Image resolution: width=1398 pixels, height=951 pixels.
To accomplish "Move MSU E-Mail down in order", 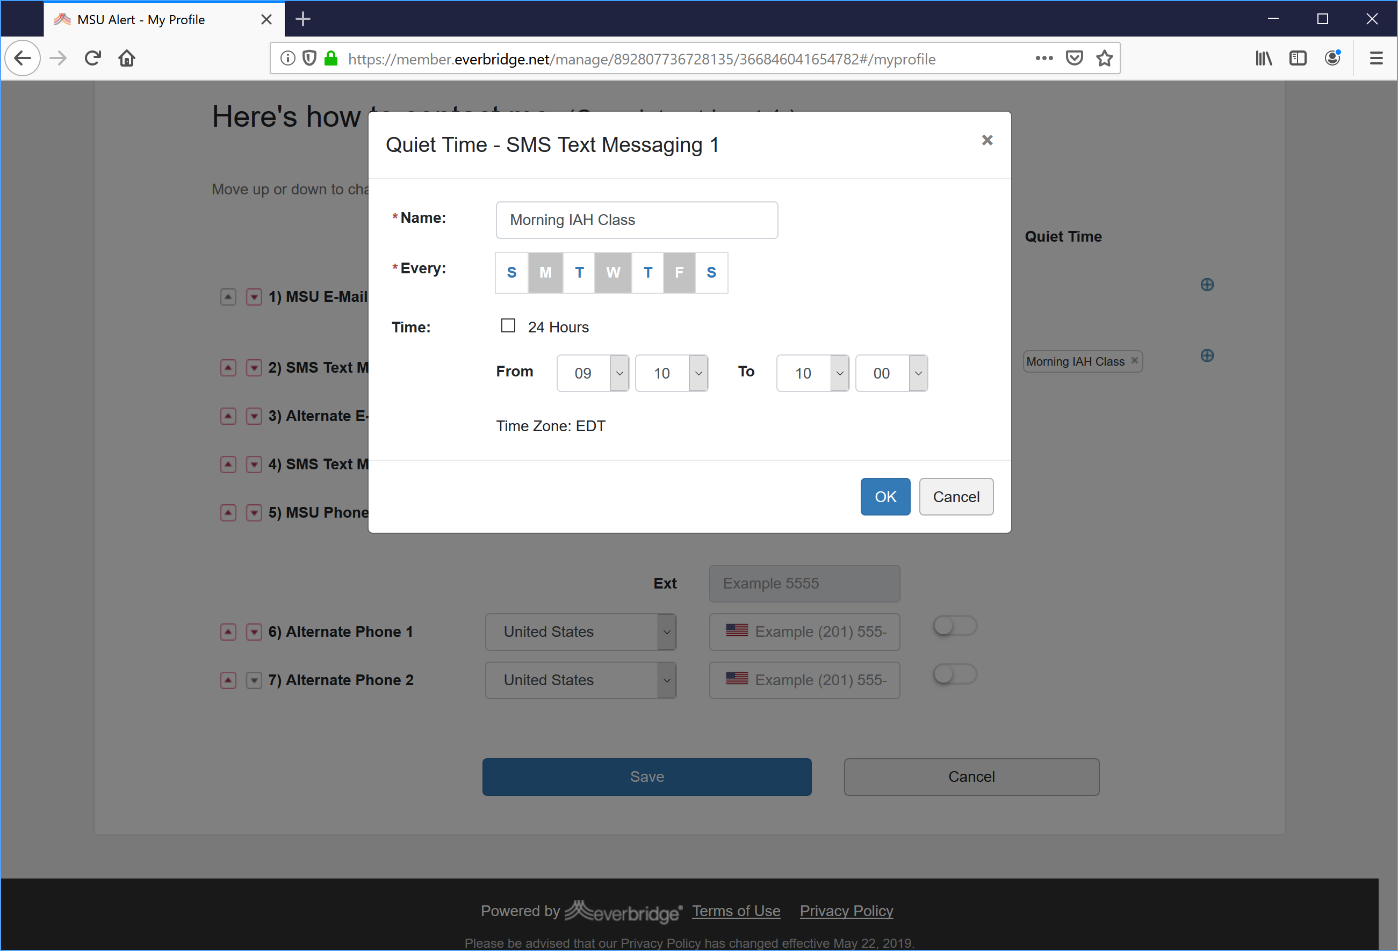I will (x=254, y=297).
